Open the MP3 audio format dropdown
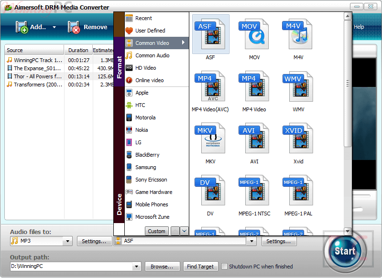Screen dimensions: 382x278 coord(67,241)
